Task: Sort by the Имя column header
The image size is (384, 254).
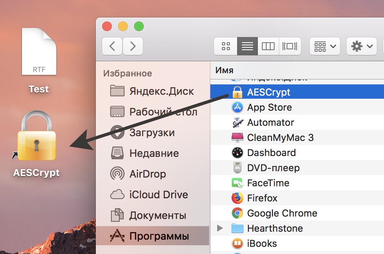Action: (x=224, y=70)
